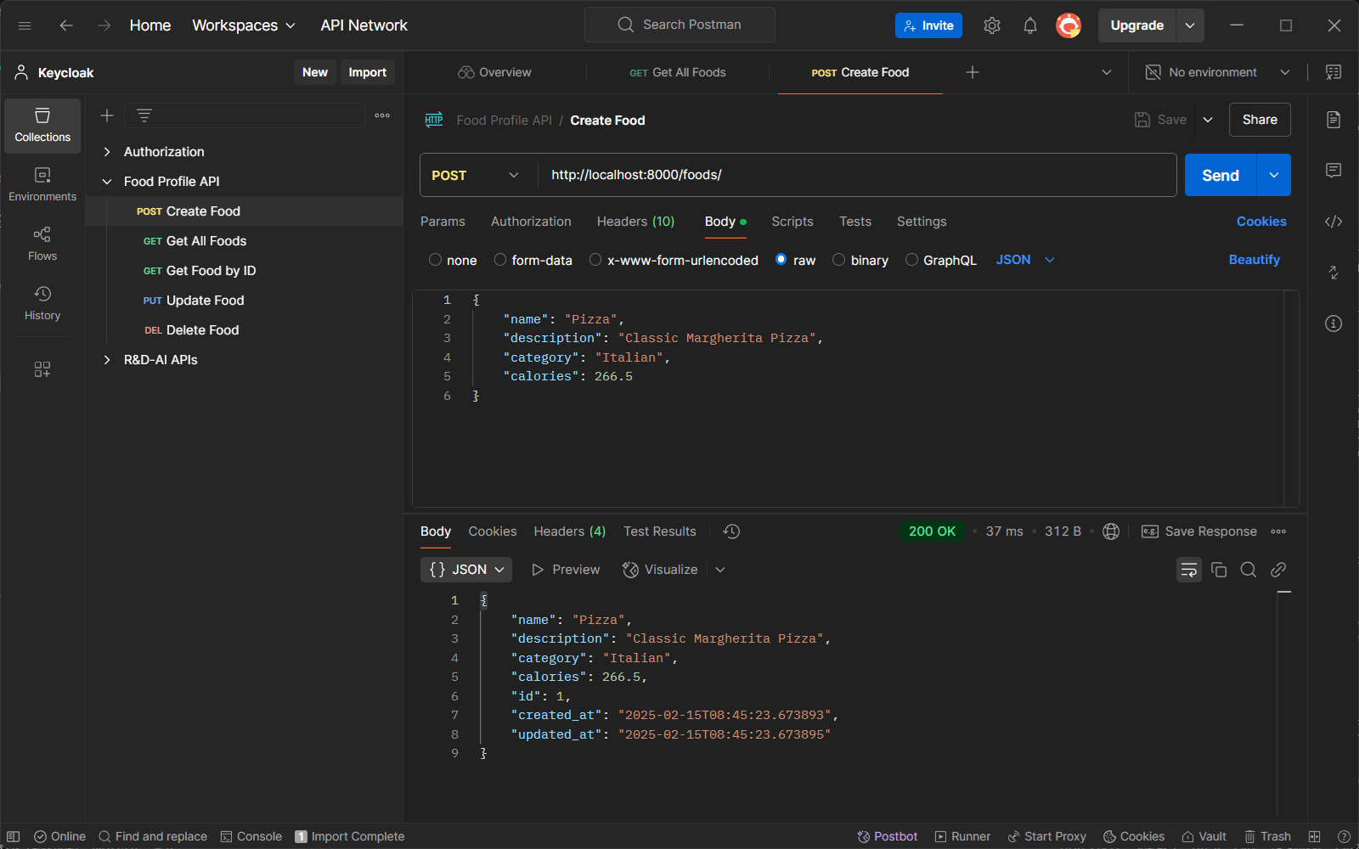This screenshot has width=1359, height=849.
Task: Open Collections in the sidebar
Action: pyautogui.click(x=42, y=126)
